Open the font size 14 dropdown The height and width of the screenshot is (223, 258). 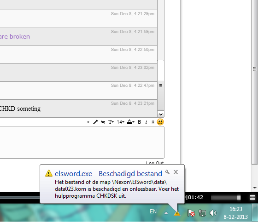(x=120, y=122)
